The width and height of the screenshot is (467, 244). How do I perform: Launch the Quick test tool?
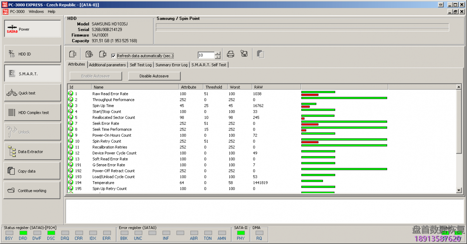click(x=32, y=93)
